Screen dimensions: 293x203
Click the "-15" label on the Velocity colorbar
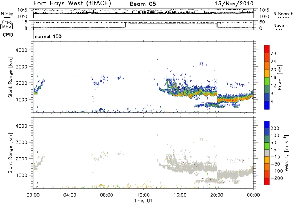pos(275,157)
